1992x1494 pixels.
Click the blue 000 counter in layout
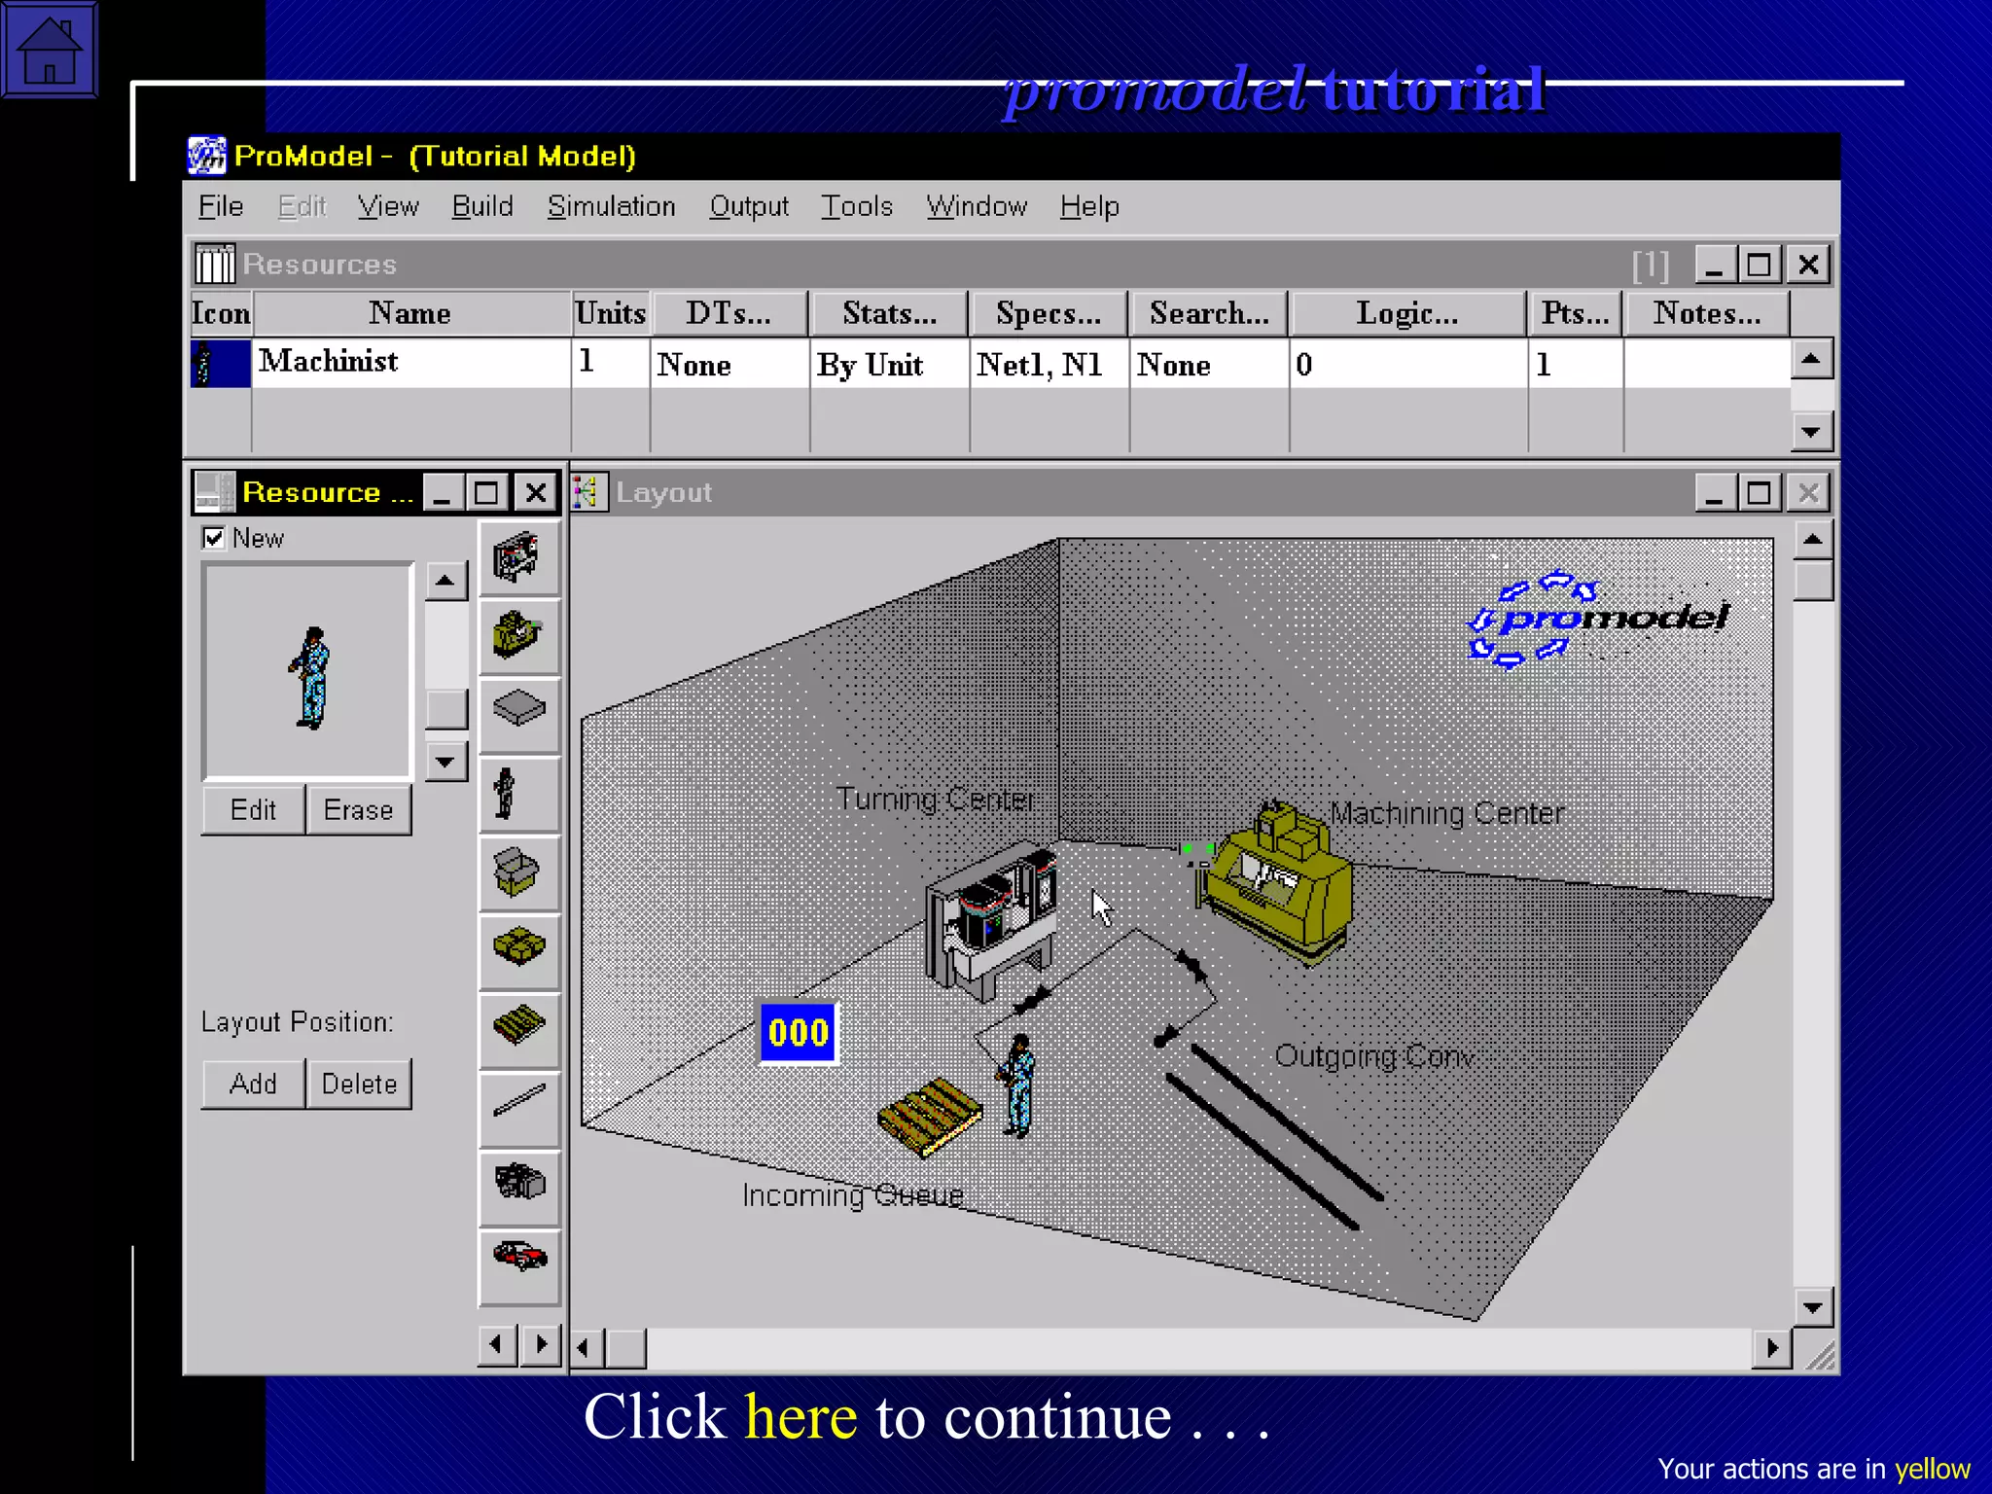[x=799, y=1032]
